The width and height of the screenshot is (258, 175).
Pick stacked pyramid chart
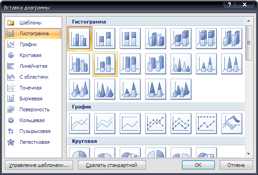click(x=130, y=89)
